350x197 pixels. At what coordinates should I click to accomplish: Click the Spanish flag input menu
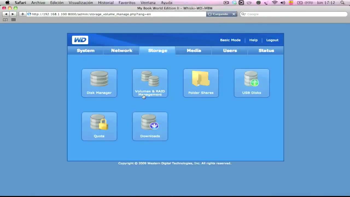291,2
